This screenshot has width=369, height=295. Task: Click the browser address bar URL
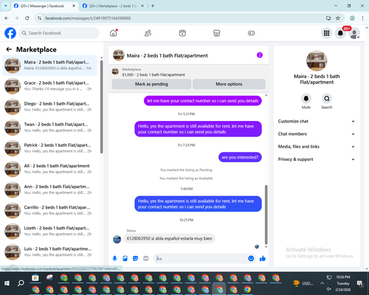(88, 18)
